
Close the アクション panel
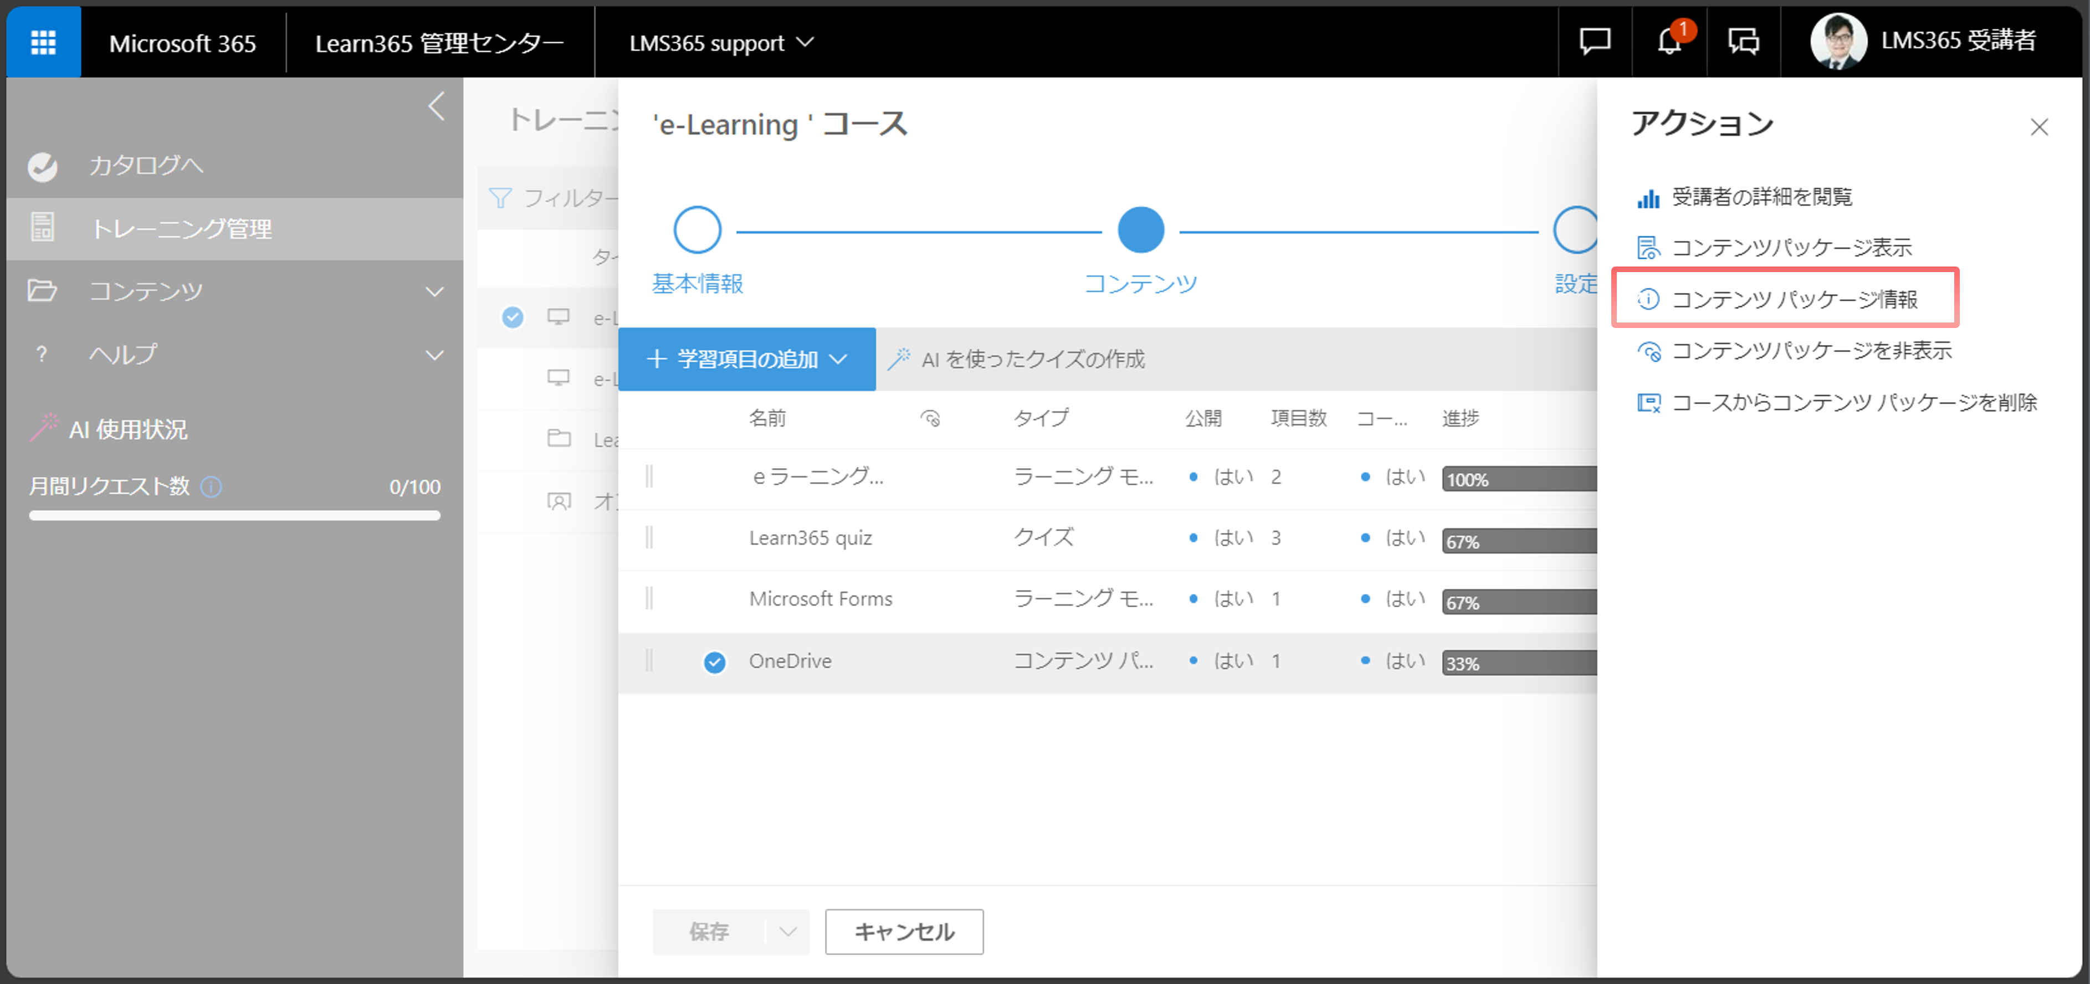(2039, 127)
